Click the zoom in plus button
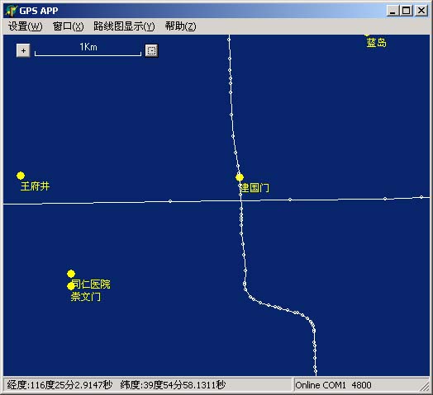 click(23, 51)
